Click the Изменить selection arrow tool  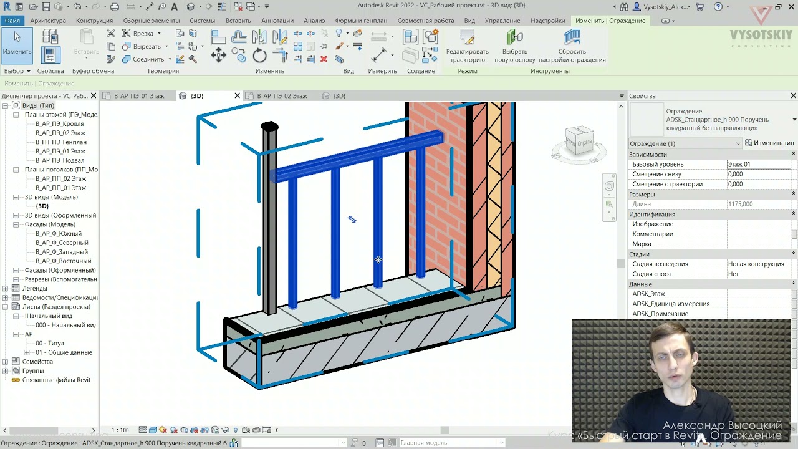tap(17, 45)
